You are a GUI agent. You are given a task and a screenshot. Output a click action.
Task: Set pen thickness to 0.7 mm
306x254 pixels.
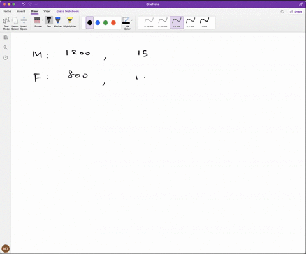191,22
